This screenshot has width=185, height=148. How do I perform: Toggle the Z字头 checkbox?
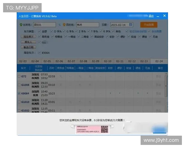tap(76, 31)
